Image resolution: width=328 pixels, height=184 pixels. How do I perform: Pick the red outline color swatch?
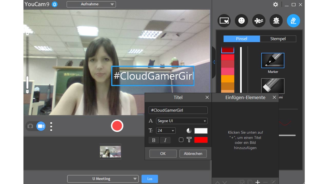[x=201, y=140]
